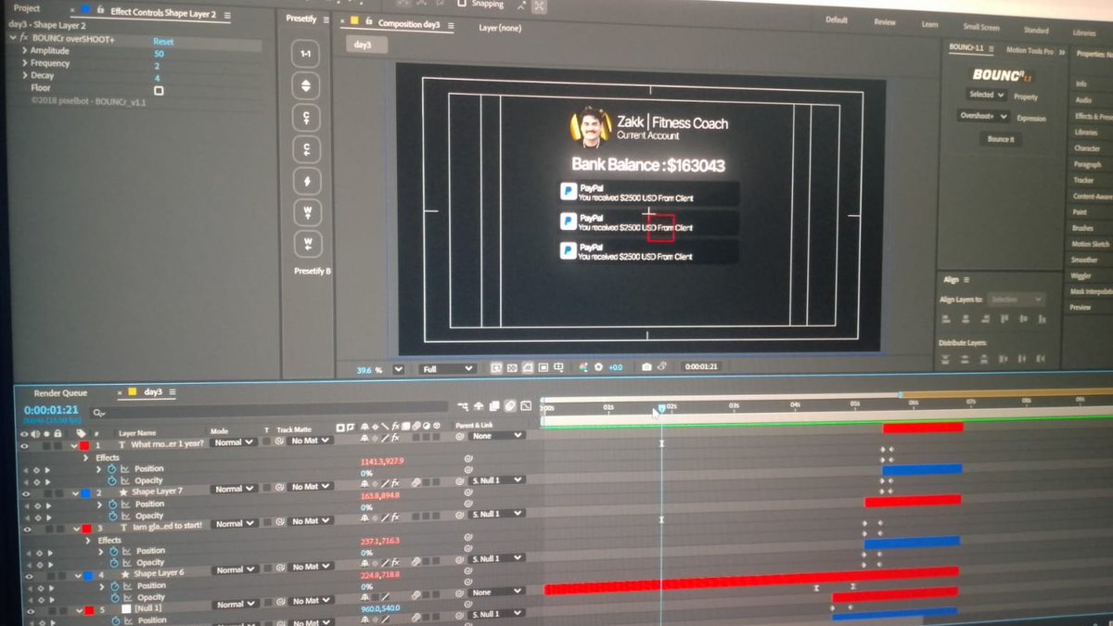Click the C with up arrow Presetify button

click(x=306, y=118)
